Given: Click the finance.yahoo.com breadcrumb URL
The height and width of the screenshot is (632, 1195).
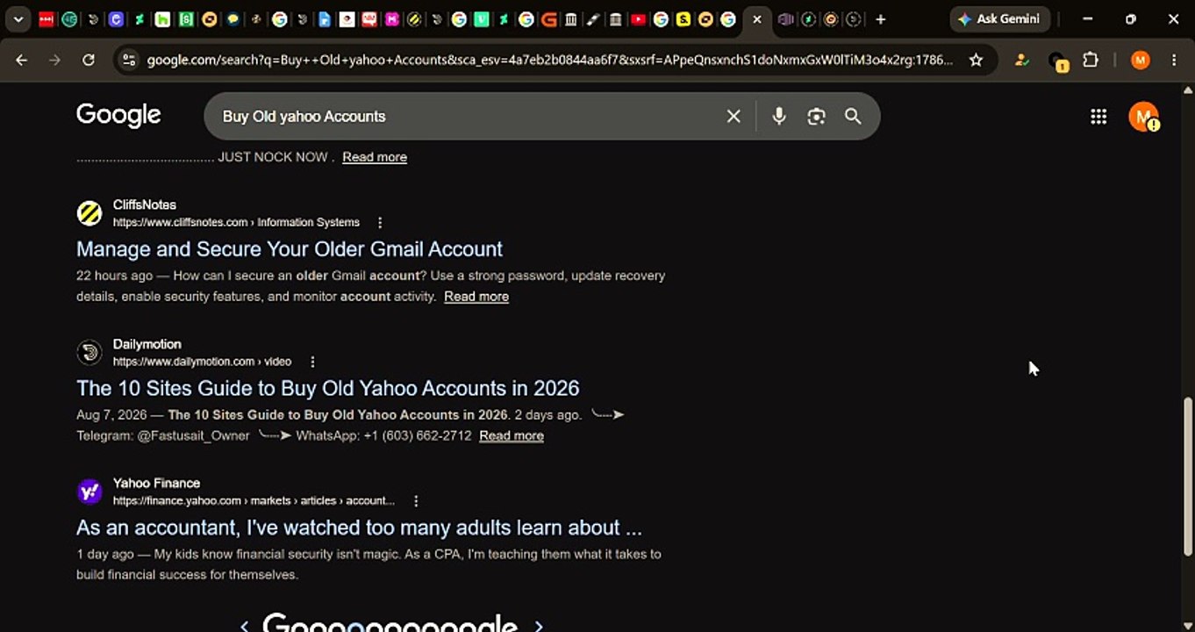Looking at the screenshot, I should tap(254, 501).
